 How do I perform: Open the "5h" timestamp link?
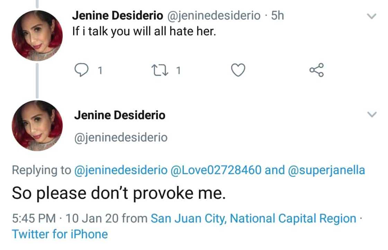[277, 16]
